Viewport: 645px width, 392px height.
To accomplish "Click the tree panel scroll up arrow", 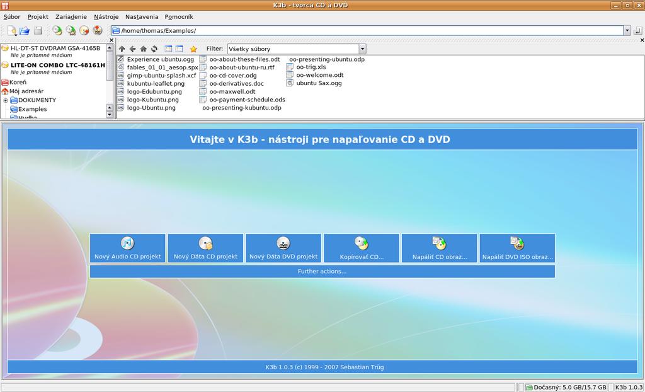I will click(x=110, y=48).
